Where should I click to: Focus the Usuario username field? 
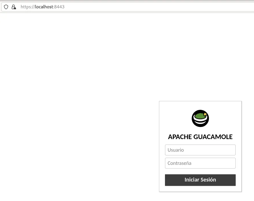(200, 150)
